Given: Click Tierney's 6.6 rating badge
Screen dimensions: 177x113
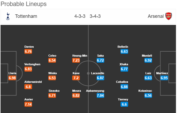Looking at the screenshot, I should click(124, 104).
